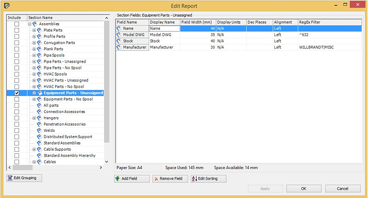Screen dimensions: 368x198
Task: Click the Standard Assemblies section icon
Action: point(39,143)
